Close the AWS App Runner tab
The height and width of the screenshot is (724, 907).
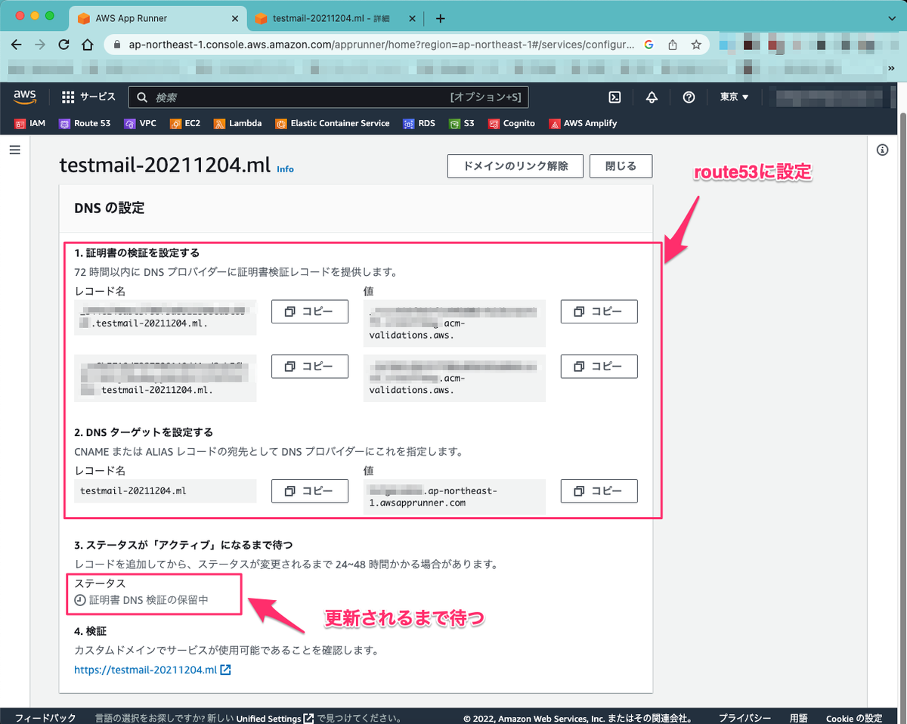(236, 18)
